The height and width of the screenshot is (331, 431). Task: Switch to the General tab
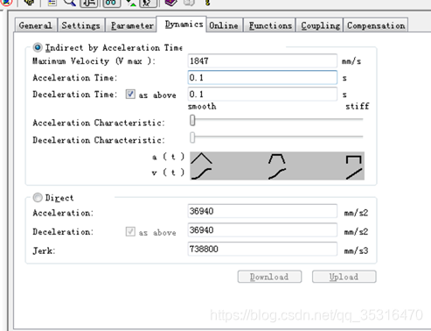36,25
